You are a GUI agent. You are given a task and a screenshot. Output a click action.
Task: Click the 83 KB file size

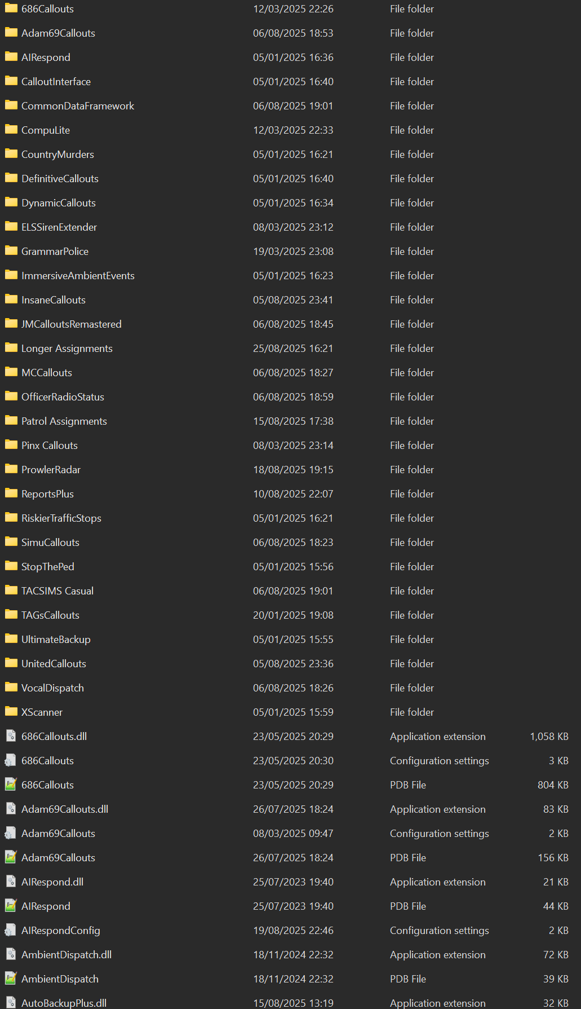click(556, 809)
